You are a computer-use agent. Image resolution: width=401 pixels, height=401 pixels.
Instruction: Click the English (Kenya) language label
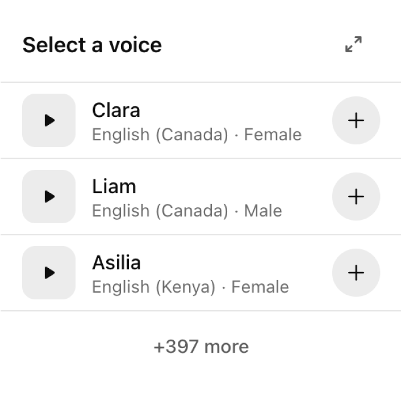pos(153,287)
